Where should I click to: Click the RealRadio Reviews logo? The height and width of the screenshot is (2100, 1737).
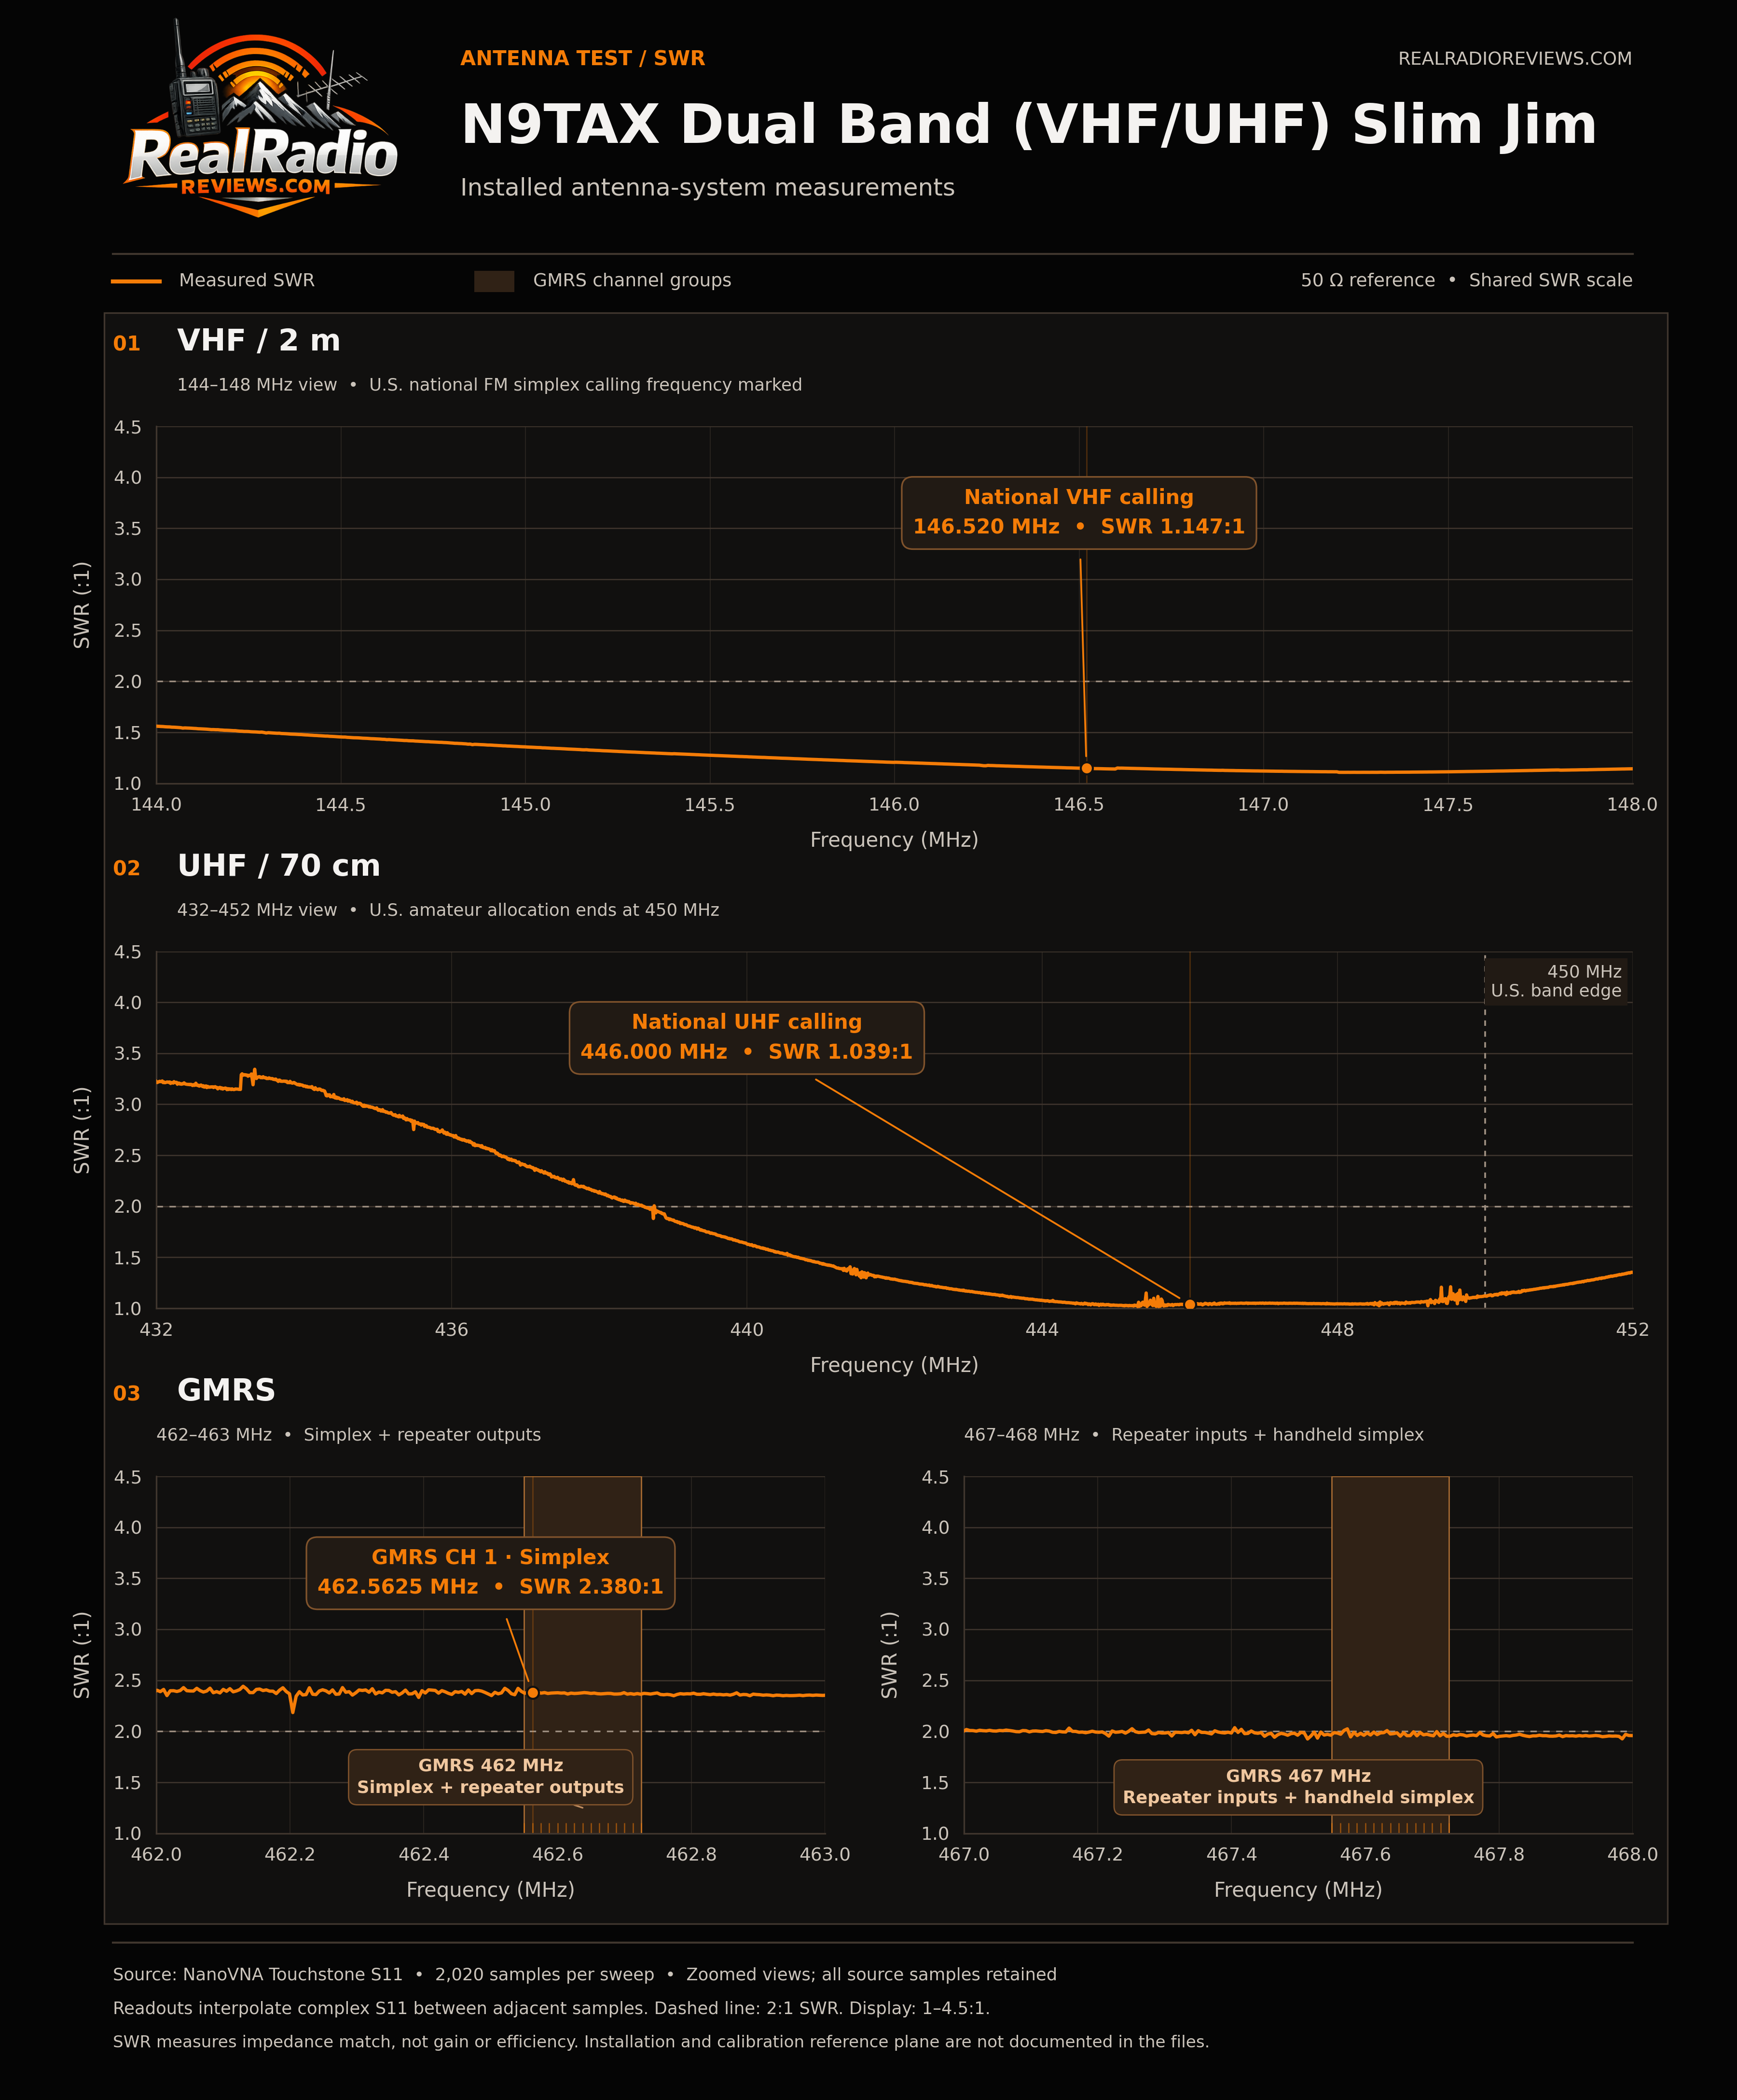(x=261, y=118)
